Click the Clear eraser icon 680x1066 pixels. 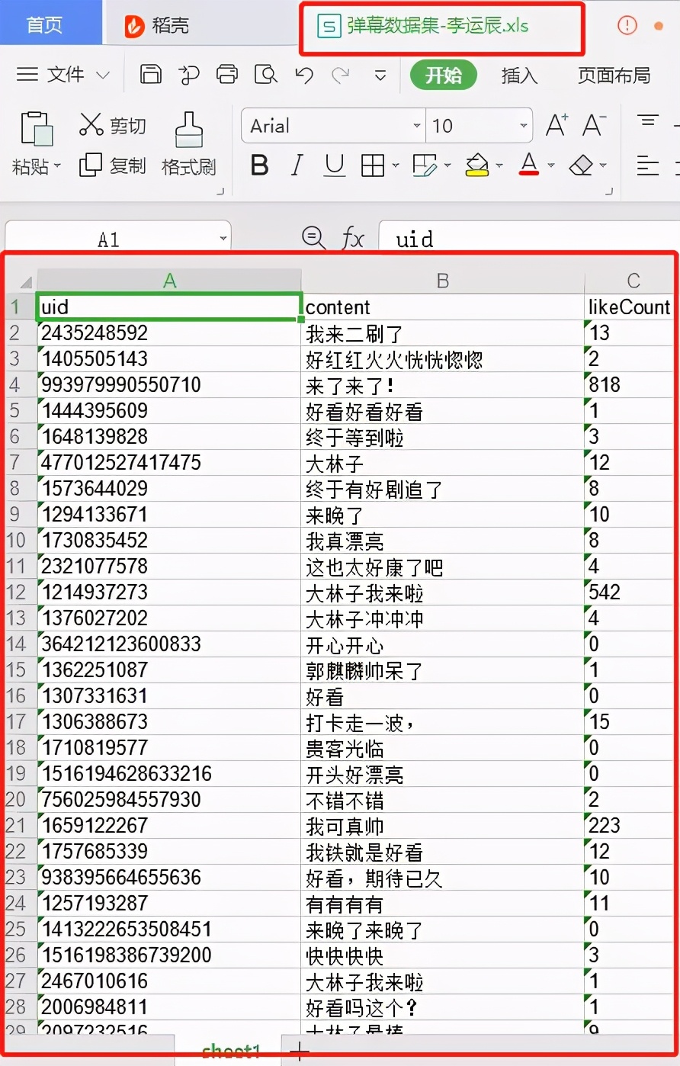click(x=581, y=165)
